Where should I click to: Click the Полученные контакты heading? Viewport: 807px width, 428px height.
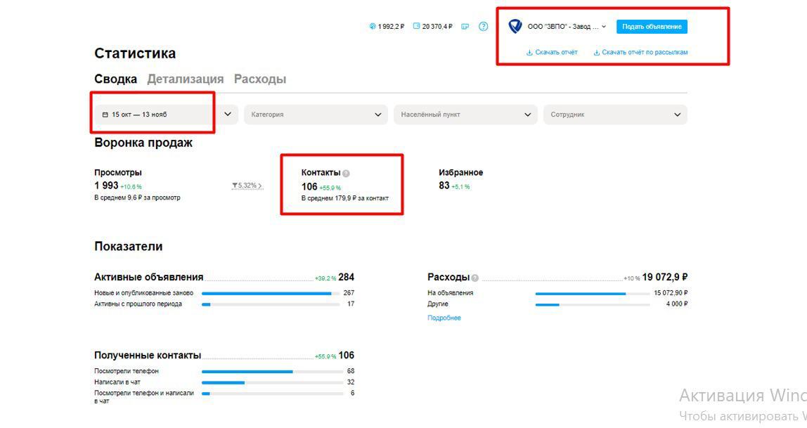(x=147, y=356)
